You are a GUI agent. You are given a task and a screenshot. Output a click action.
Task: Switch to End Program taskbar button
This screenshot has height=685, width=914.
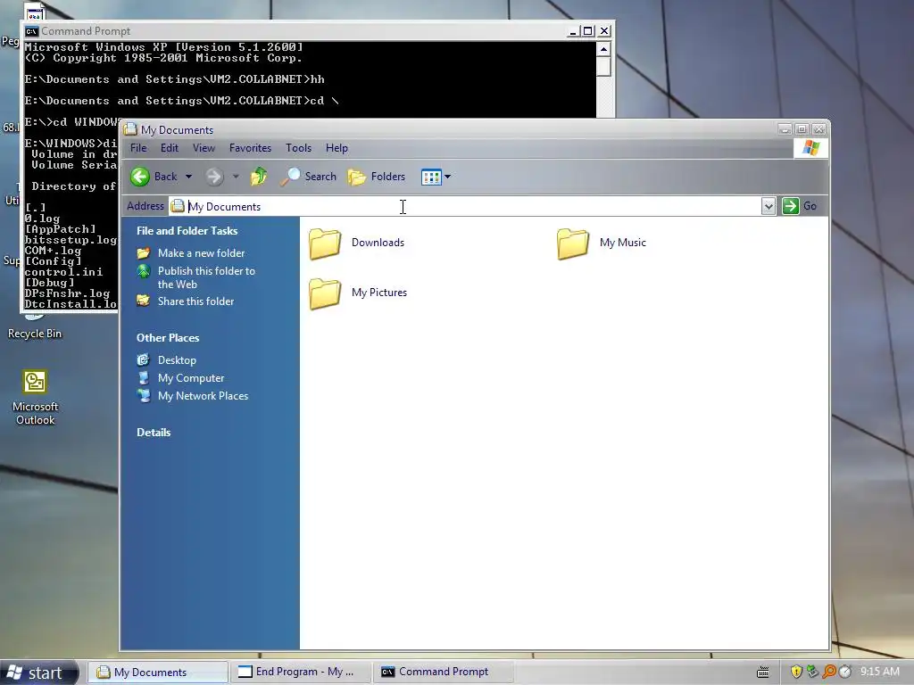[299, 673]
